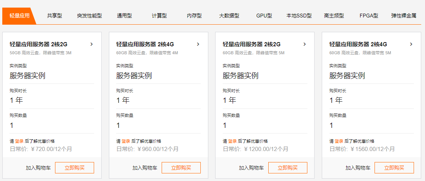
Task: Click 登录 link in the ¥960.00 card
Action: (x=126, y=141)
